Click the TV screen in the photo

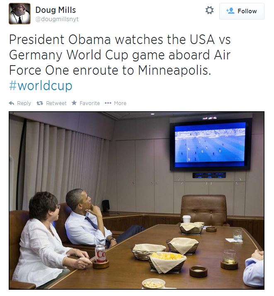pyautogui.click(x=211, y=144)
